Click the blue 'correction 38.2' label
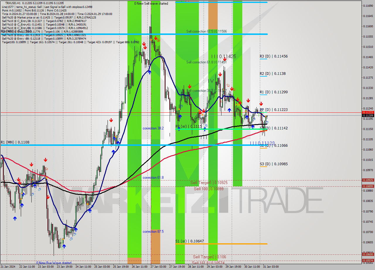375x270 pixels. (153, 129)
